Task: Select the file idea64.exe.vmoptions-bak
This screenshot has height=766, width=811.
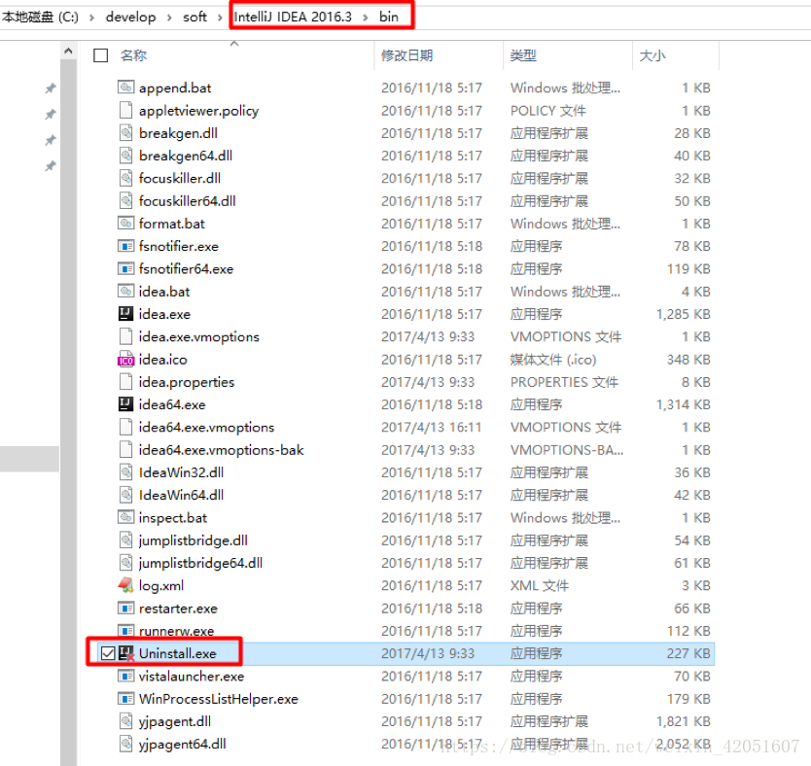Action: [x=221, y=450]
